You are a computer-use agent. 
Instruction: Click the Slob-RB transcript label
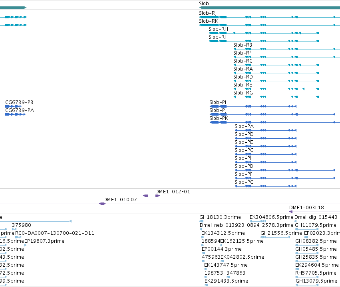pos(243,45)
